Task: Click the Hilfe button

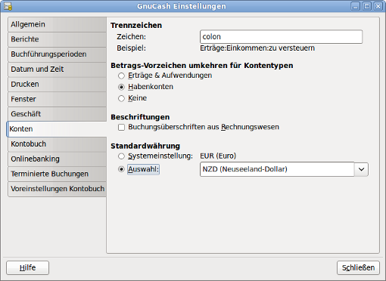Action: (27, 267)
